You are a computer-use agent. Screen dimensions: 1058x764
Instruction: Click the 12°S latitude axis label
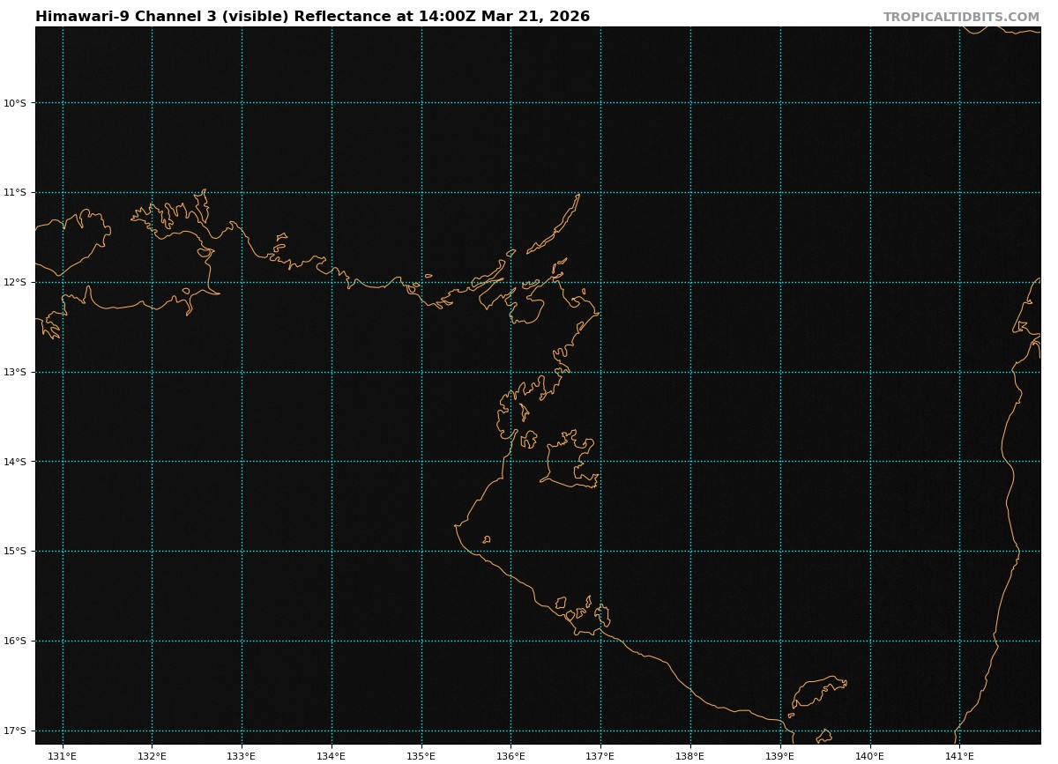coord(15,282)
